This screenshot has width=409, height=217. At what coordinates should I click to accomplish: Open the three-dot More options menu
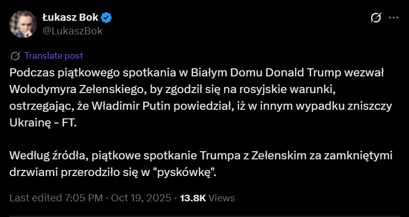(x=393, y=18)
